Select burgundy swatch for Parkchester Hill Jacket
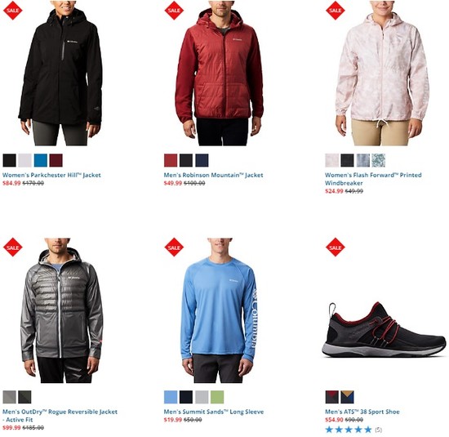The height and width of the screenshot is (437, 449). click(x=56, y=160)
